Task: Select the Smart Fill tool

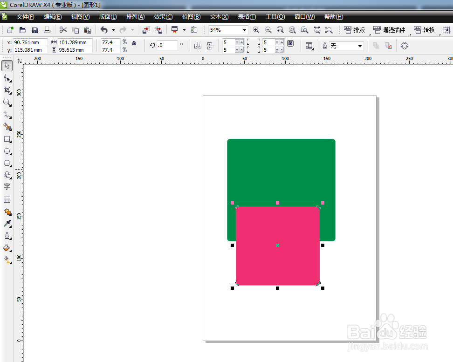Action: point(7,127)
